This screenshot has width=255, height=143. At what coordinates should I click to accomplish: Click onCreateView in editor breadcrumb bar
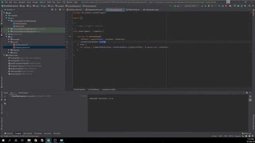coord(94,89)
